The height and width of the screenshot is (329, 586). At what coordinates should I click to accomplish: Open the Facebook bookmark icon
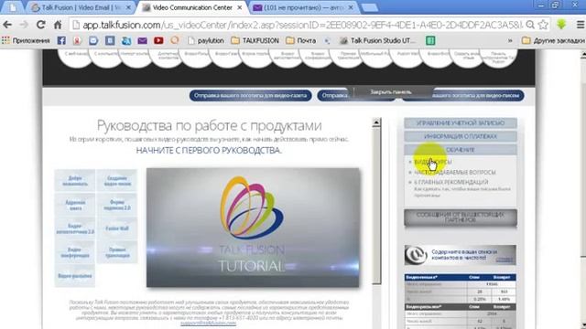click(x=61, y=40)
